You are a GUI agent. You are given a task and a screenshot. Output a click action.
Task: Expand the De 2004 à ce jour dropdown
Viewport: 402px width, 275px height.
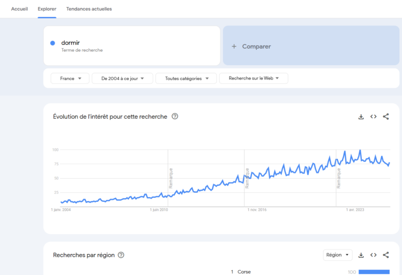[x=122, y=78]
